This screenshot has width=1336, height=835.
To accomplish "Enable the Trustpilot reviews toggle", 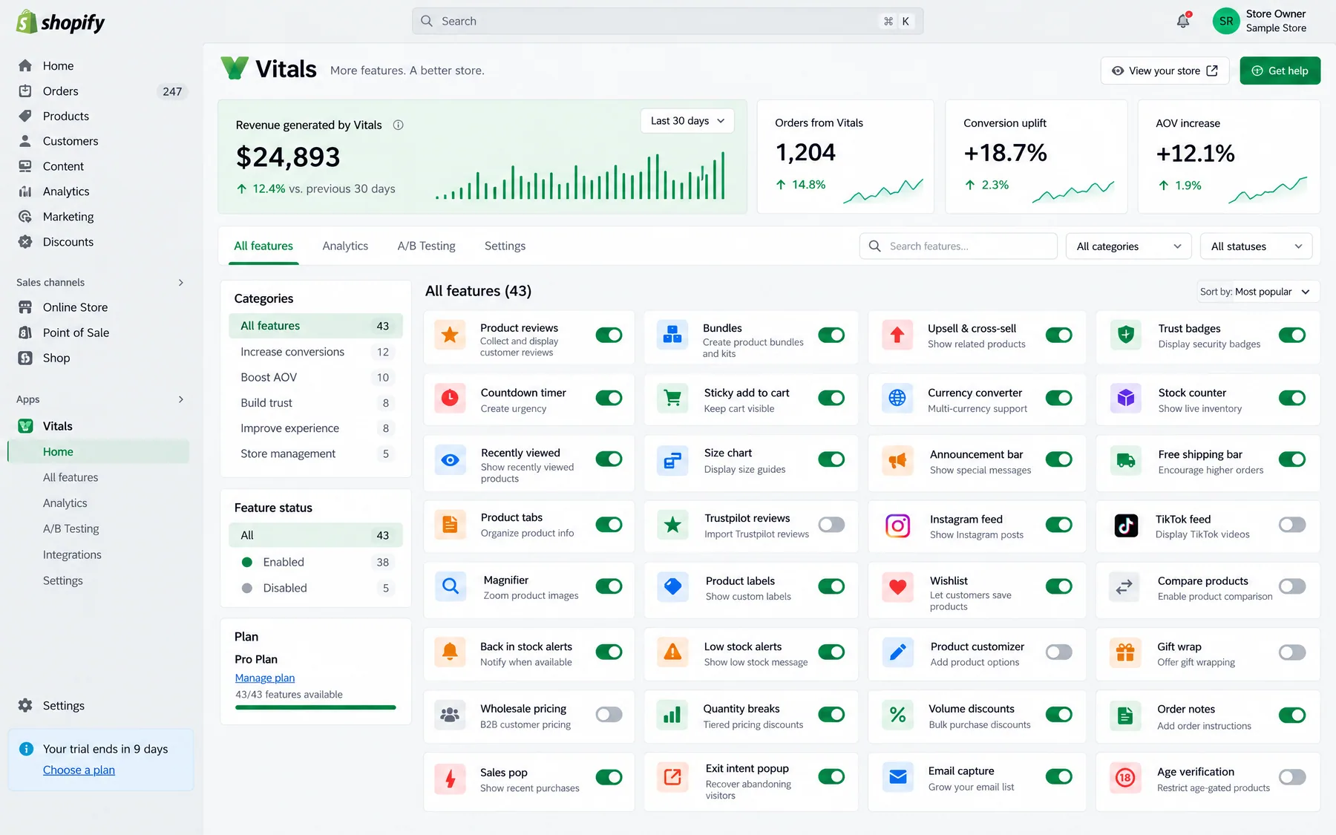I will tap(831, 525).
